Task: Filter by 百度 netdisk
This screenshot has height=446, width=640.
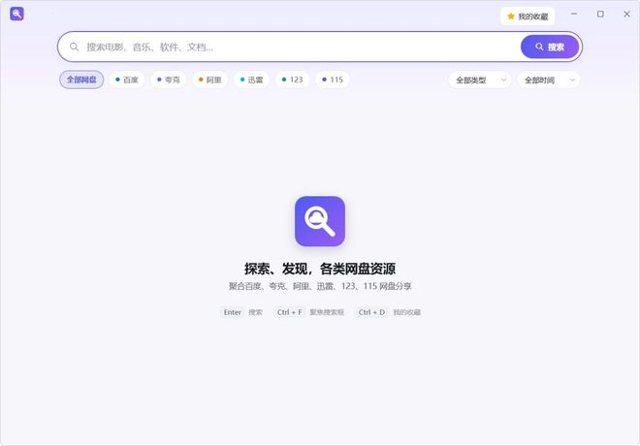Action: pos(127,80)
